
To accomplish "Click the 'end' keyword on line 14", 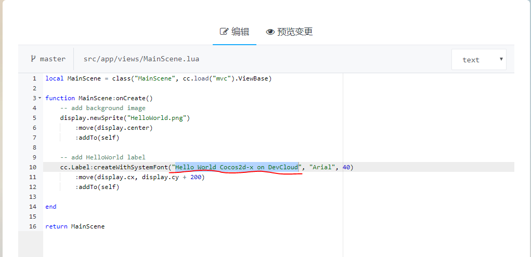I will (x=51, y=207).
